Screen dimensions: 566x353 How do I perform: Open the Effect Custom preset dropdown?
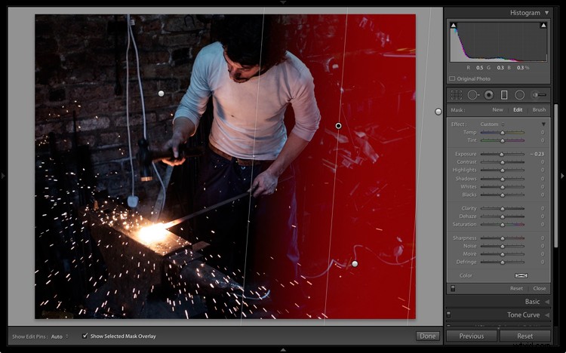pos(492,124)
